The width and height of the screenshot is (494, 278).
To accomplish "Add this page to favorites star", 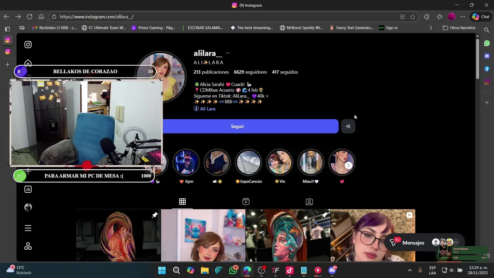I will tap(413, 17).
